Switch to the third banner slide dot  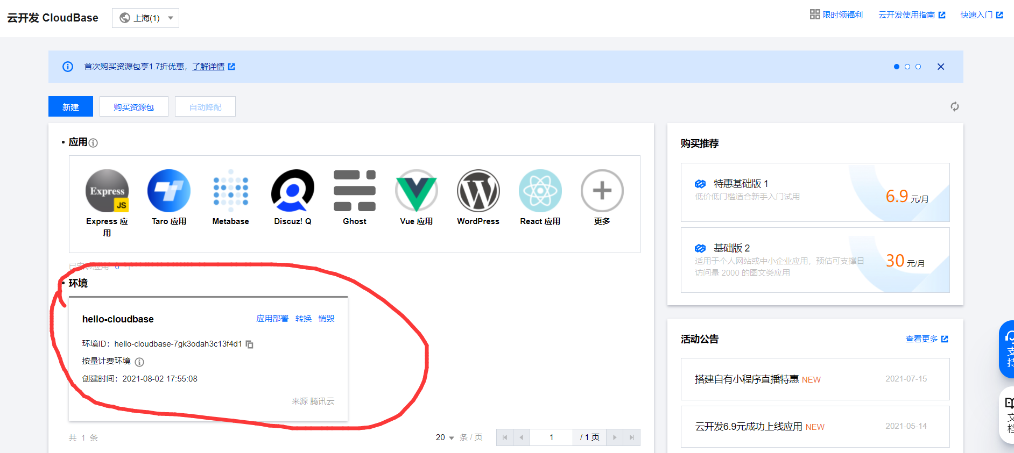tap(918, 67)
